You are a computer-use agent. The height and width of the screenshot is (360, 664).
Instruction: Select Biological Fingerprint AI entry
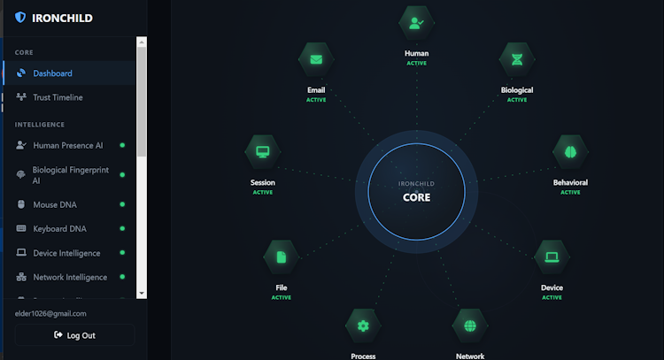pyautogui.click(x=69, y=175)
